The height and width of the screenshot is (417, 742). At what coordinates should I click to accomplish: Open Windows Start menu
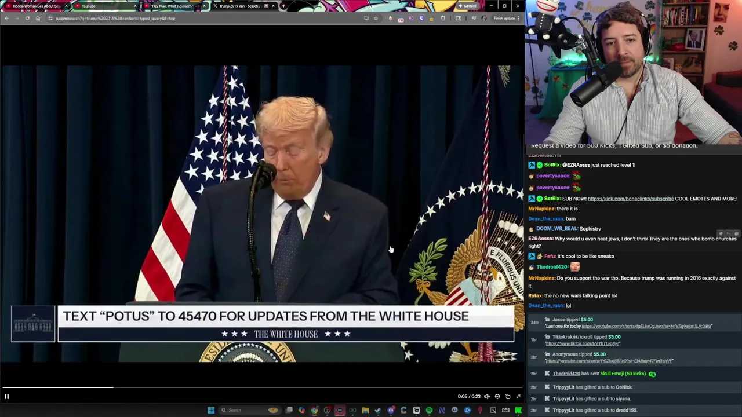[x=211, y=410]
